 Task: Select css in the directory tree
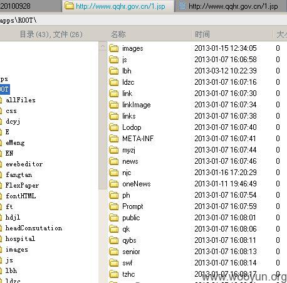(11, 111)
